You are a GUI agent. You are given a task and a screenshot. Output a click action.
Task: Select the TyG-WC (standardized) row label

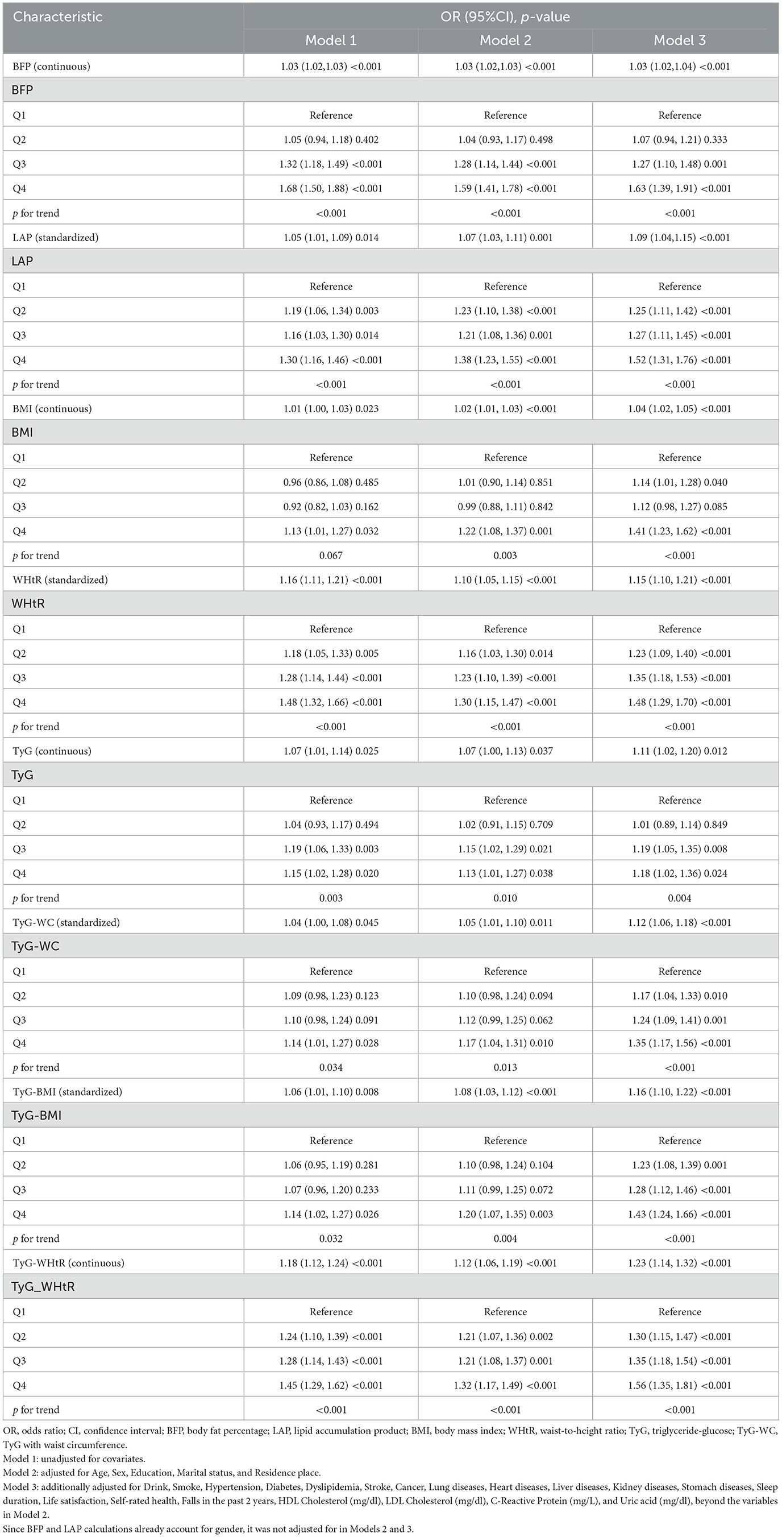tap(66, 922)
